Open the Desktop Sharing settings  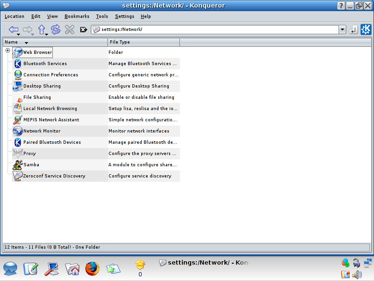pos(42,86)
